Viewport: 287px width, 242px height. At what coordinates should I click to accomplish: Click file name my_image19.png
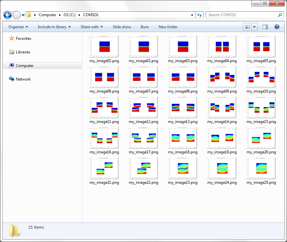pos(222,152)
